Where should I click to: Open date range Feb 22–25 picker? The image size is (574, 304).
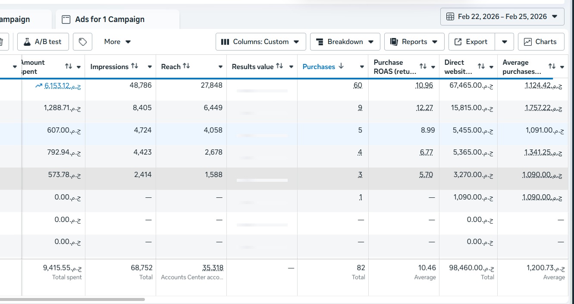pos(502,17)
